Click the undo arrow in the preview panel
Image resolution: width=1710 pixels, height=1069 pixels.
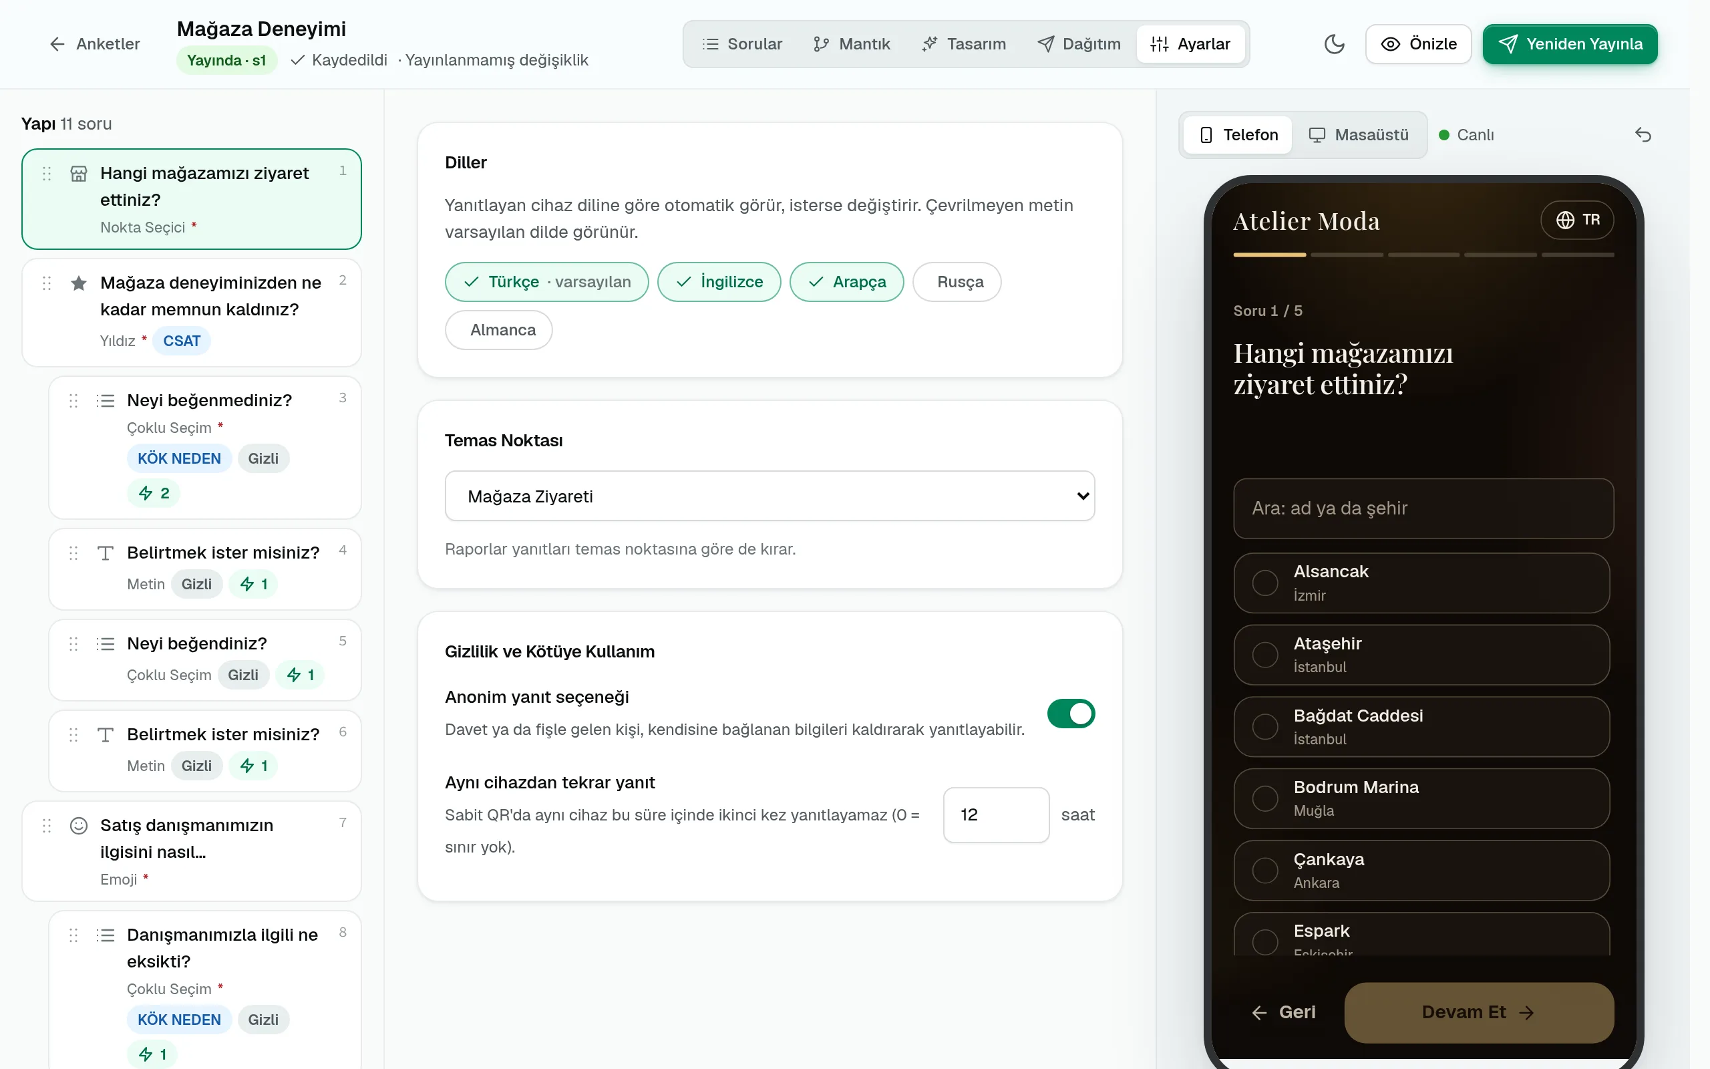pos(1643,134)
